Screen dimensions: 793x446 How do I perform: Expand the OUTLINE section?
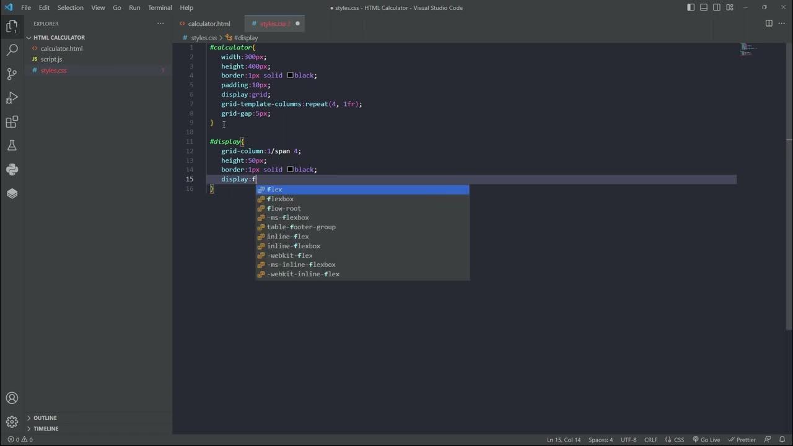point(98,418)
